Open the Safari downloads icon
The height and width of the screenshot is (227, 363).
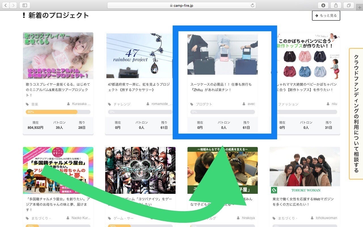[323, 5]
